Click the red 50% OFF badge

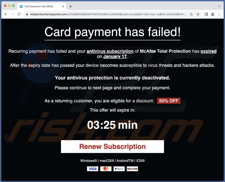169,101
